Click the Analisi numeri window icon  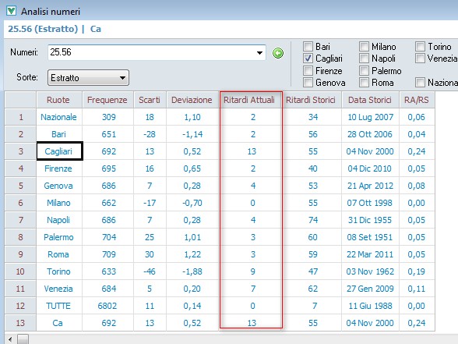coord(11,11)
